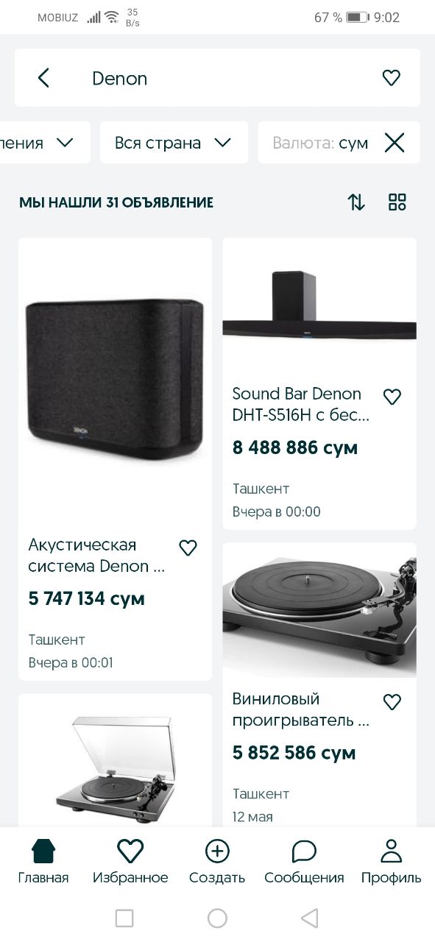Open the Сообщения chat bubble icon
The height and width of the screenshot is (942, 435).
pos(304,851)
